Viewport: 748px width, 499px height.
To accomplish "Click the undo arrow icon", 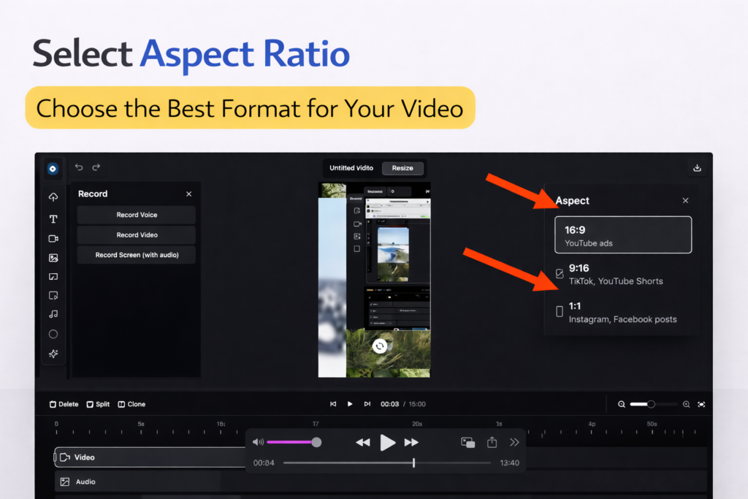I will [79, 167].
